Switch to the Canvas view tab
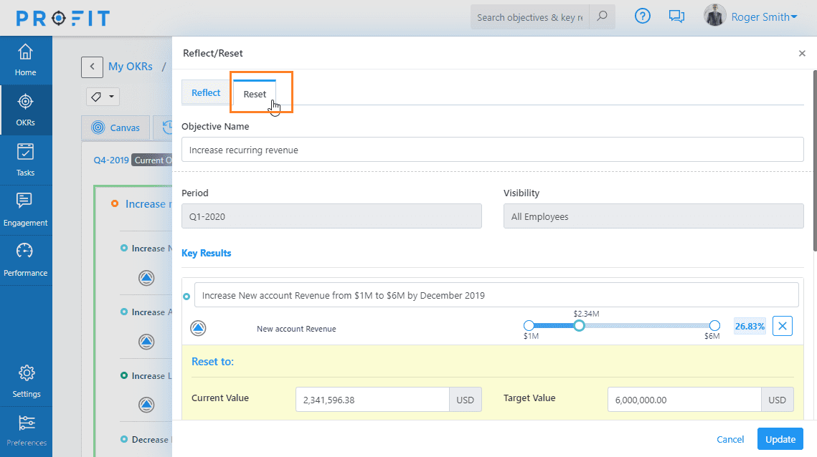The width and height of the screenshot is (817, 457). coord(115,128)
